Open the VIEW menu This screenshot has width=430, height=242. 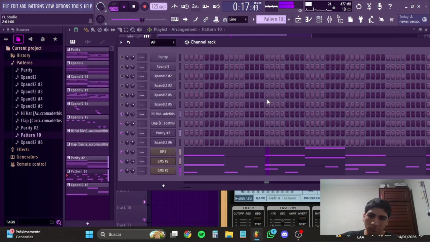click(50, 6)
